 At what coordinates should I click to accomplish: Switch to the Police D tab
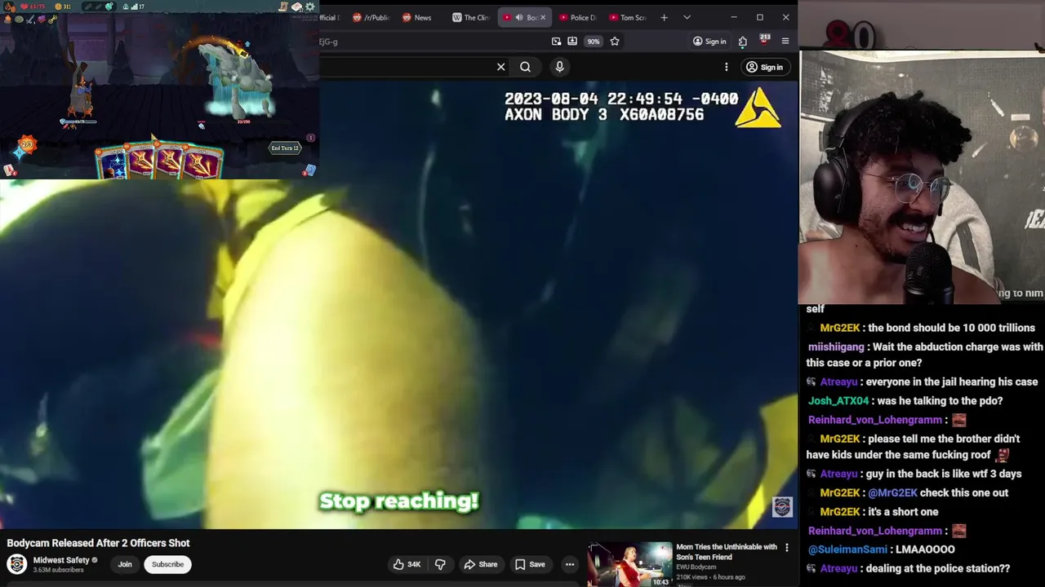coord(578,17)
